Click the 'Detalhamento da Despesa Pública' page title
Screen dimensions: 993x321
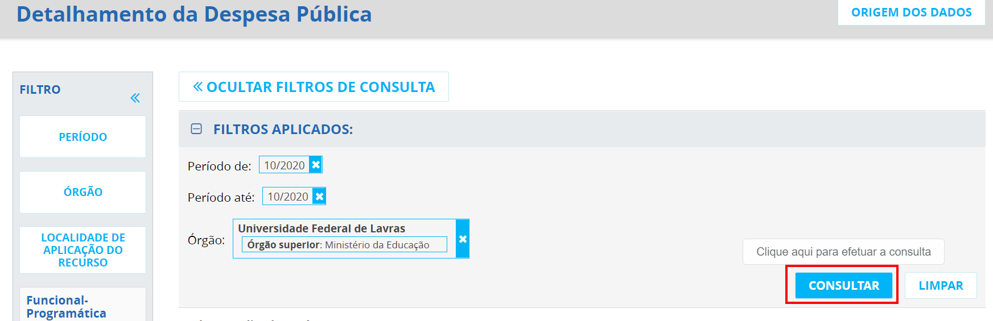(194, 14)
